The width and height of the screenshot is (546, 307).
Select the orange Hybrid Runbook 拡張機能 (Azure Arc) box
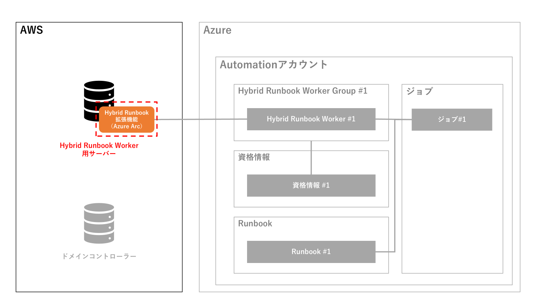pos(127,119)
